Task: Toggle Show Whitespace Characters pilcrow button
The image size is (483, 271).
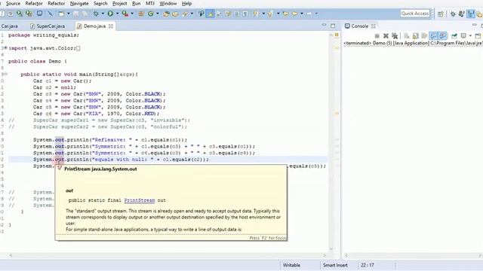Action: click(x=245, y=14)
